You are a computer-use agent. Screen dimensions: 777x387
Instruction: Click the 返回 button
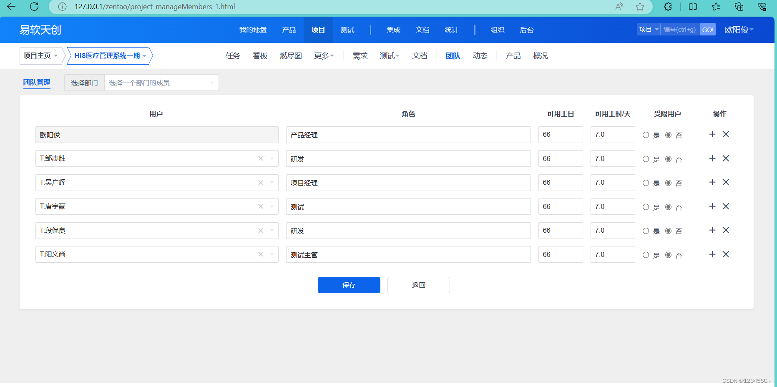point(419,285)
